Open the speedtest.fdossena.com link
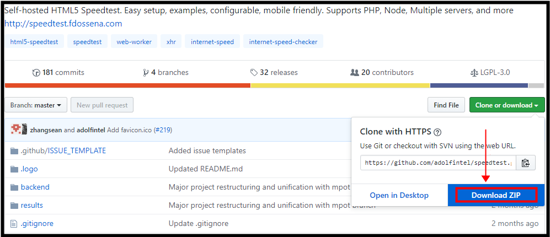The width and height of the screenshot is (550, 237). (x=63, y=24)
